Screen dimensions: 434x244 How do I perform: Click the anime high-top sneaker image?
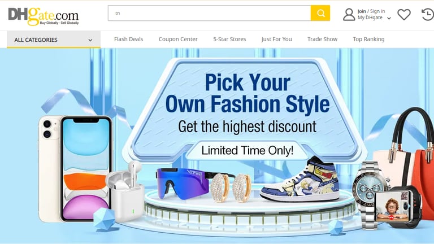(x=300, y=179)
